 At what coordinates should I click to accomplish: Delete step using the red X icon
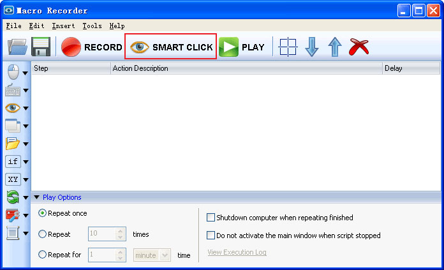[x=359, y=47]
